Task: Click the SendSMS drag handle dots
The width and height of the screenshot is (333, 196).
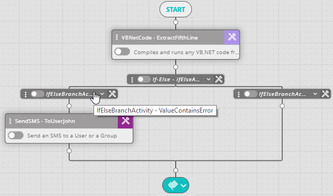Action: coord(10,121)
